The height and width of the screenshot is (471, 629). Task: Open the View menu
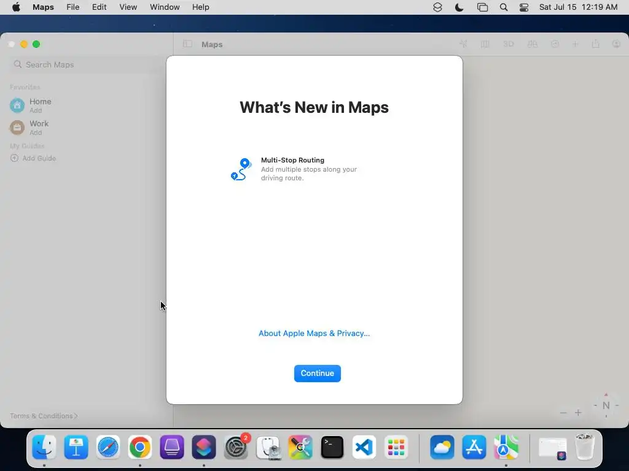(x=128, y=7)
